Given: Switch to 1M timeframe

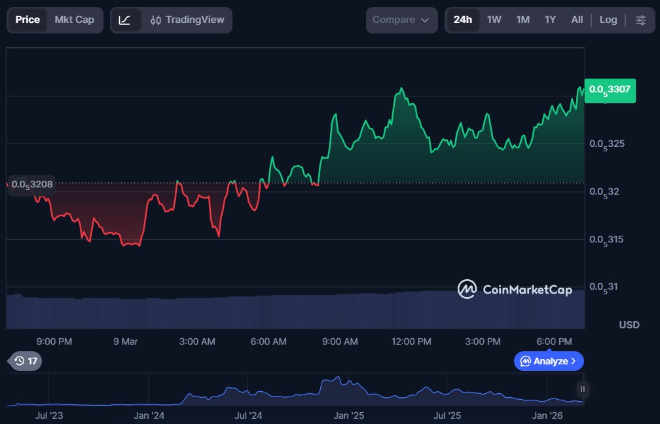Looking at the screenshot, I should pyautogui.click(x=522, y=20).
